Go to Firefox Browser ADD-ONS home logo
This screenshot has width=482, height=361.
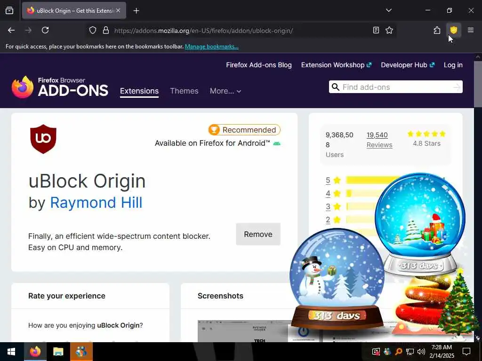coord(60,87)
